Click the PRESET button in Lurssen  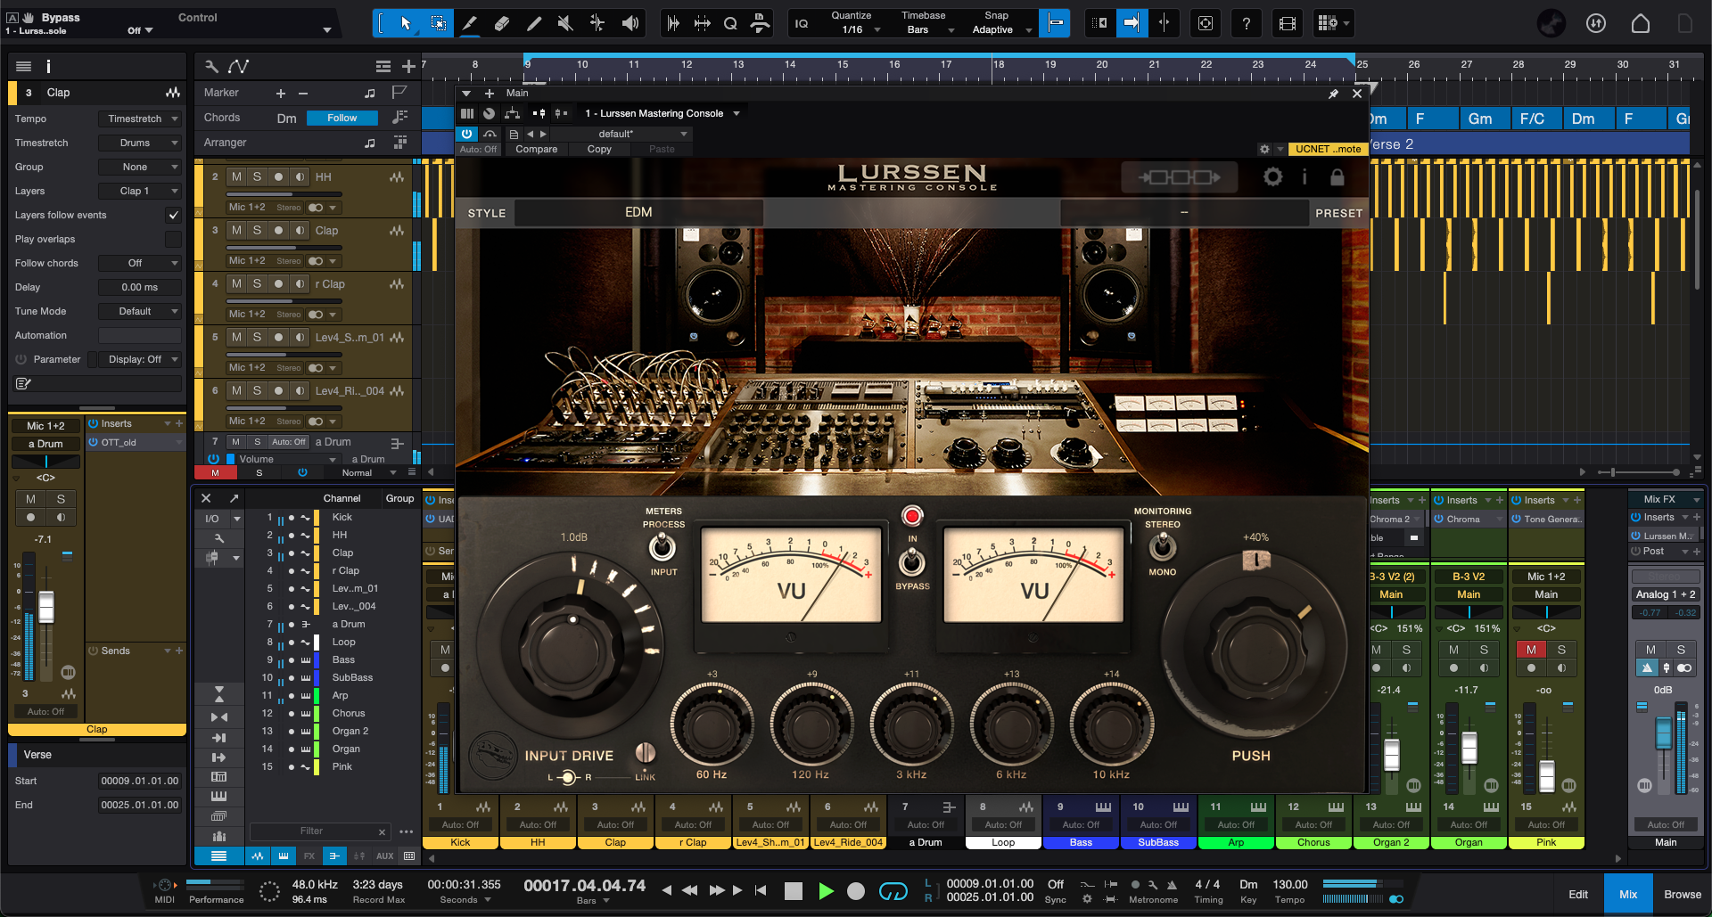(1338, 213)
